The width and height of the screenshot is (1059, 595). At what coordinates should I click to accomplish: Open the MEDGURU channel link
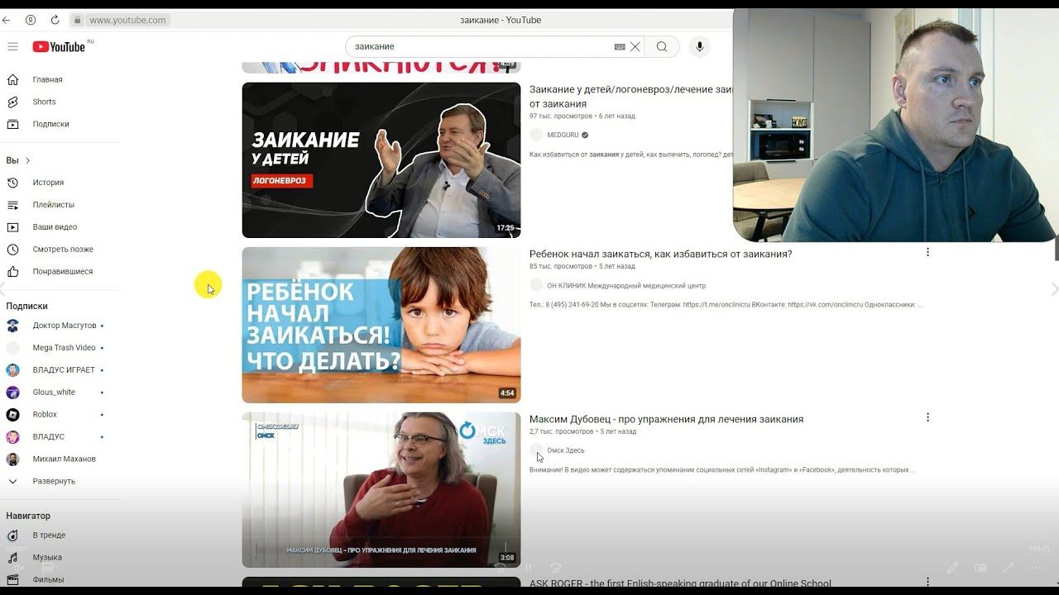point(563,135)
